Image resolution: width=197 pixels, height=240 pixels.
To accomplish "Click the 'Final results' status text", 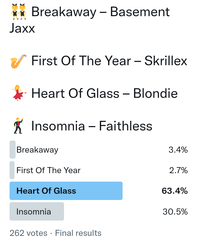I will [78, 233].
